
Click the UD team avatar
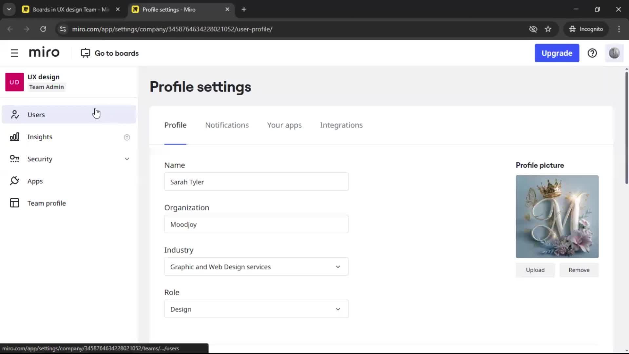pos(14,82)
